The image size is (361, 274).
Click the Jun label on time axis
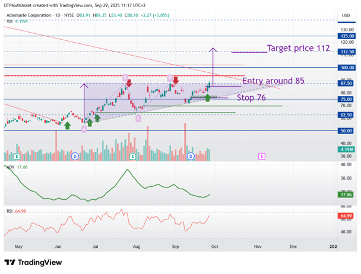pyautogui.click(x=58, y=247)
